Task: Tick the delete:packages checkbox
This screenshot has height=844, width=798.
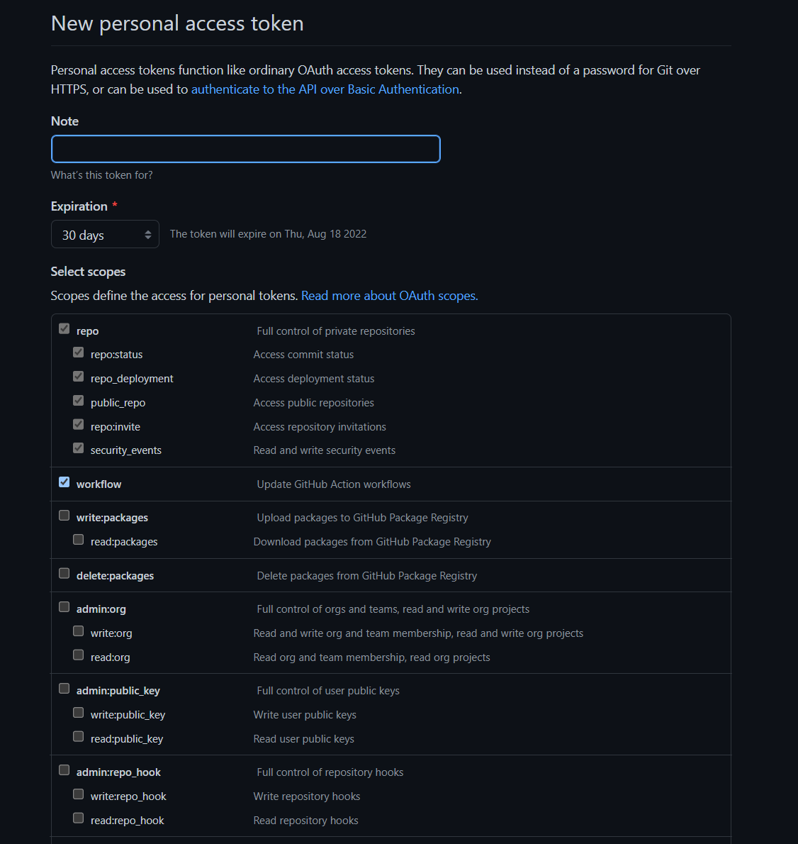Action: [64, 573]
